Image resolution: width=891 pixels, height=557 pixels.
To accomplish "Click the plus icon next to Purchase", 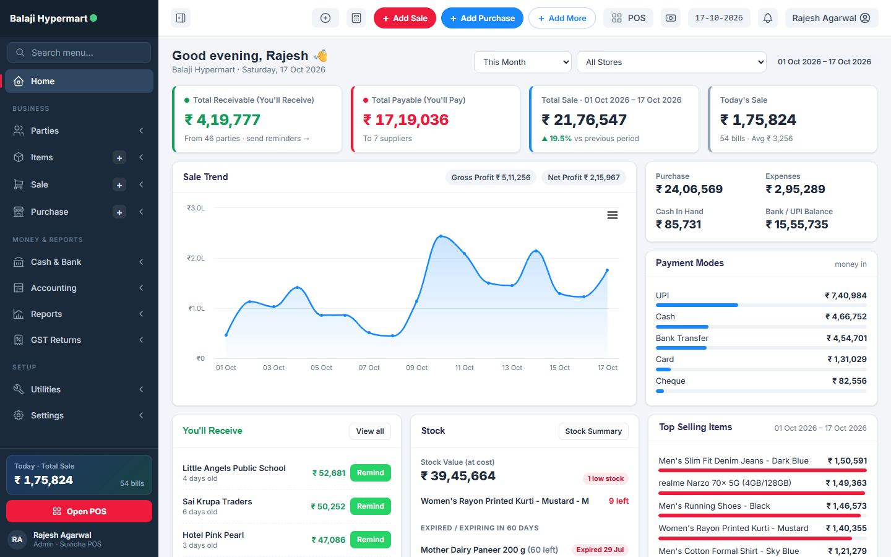I will [119, 212].
